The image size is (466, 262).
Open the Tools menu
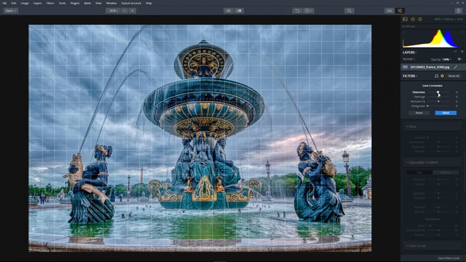point(62,3)
